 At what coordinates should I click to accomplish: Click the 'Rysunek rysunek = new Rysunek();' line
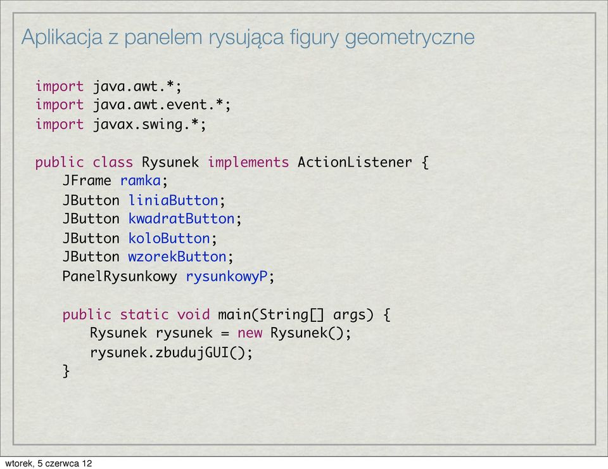tap(220, 333)
